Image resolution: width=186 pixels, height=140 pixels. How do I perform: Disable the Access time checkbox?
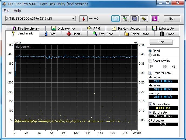tap(150, 104)
